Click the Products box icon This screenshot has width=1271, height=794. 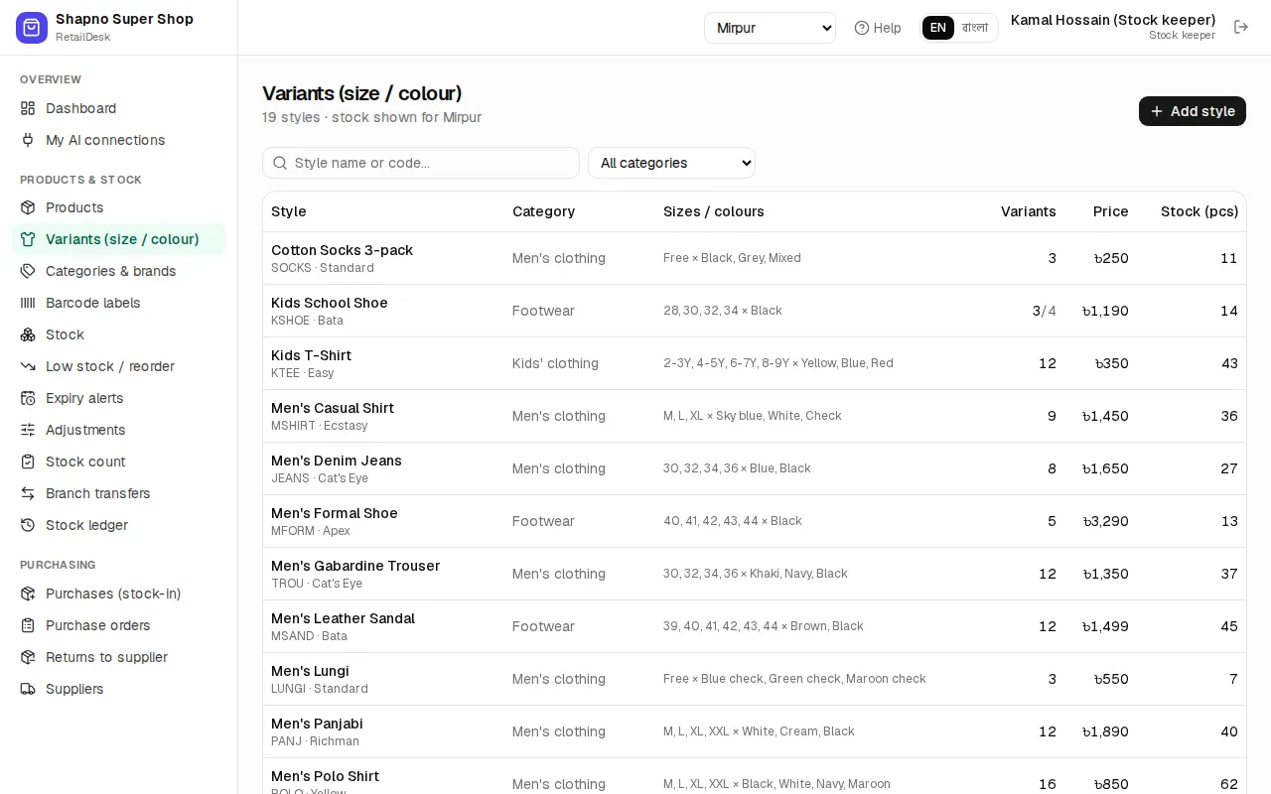tap(28, 207)
